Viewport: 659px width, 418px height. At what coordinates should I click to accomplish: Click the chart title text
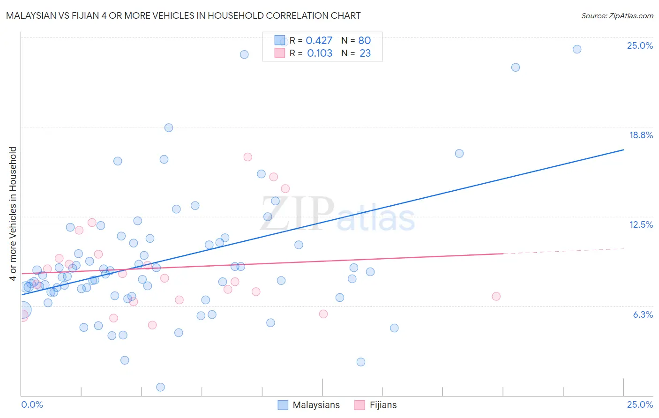pyautogui.click(x=183, y=16)
